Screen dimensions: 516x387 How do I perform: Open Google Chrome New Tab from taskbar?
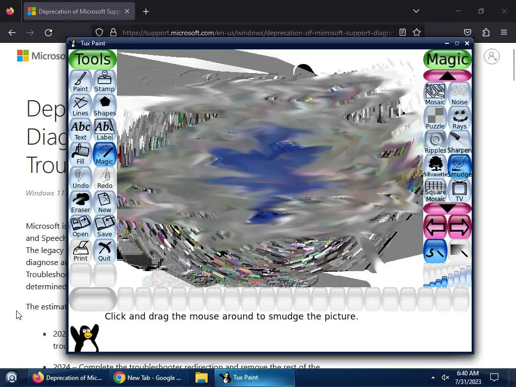(150, 378)
